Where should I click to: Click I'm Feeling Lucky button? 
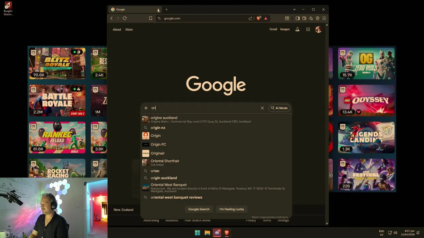[x=232, y=209]
